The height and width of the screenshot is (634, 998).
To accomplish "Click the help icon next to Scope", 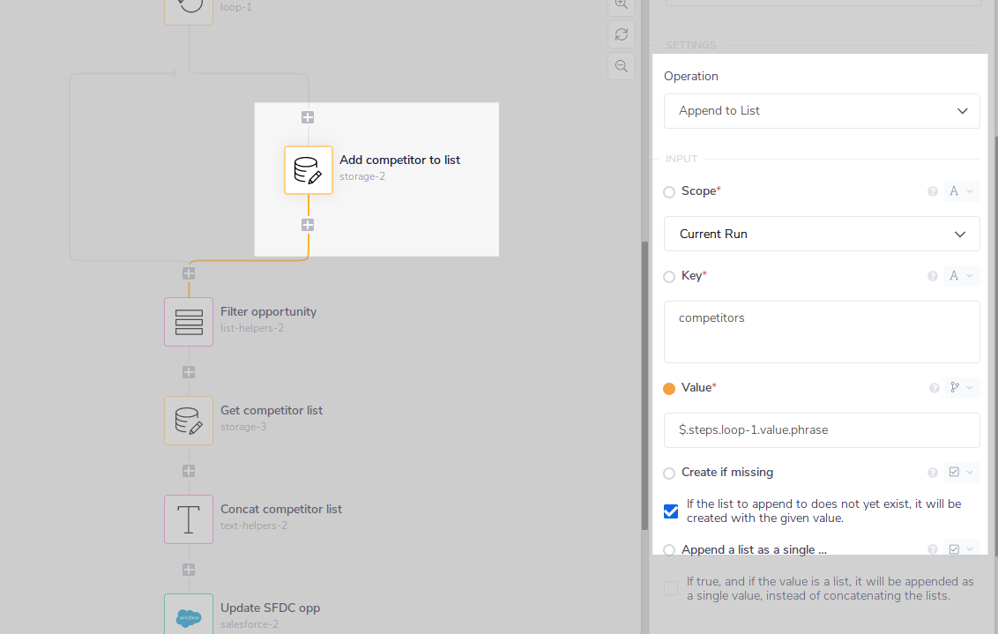I will (x=933, y=191).
